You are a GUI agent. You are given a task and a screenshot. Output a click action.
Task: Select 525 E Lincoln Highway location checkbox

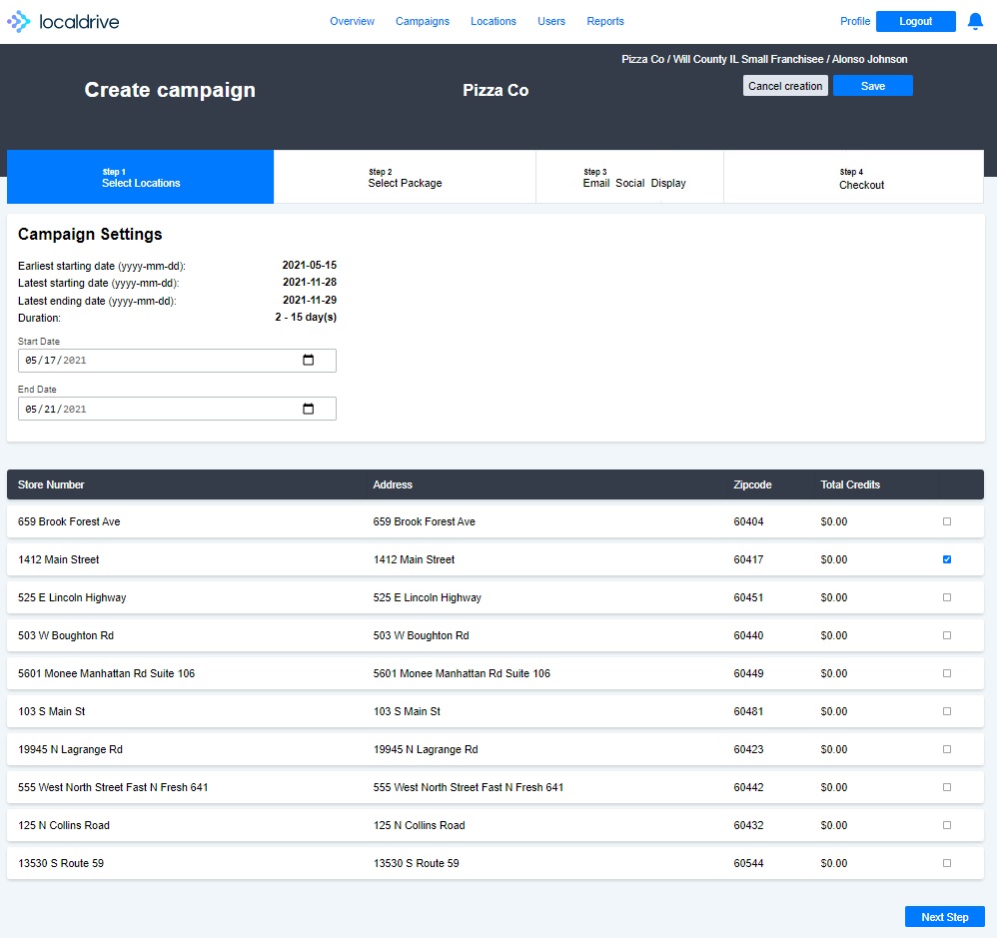(x=947, y=597)
